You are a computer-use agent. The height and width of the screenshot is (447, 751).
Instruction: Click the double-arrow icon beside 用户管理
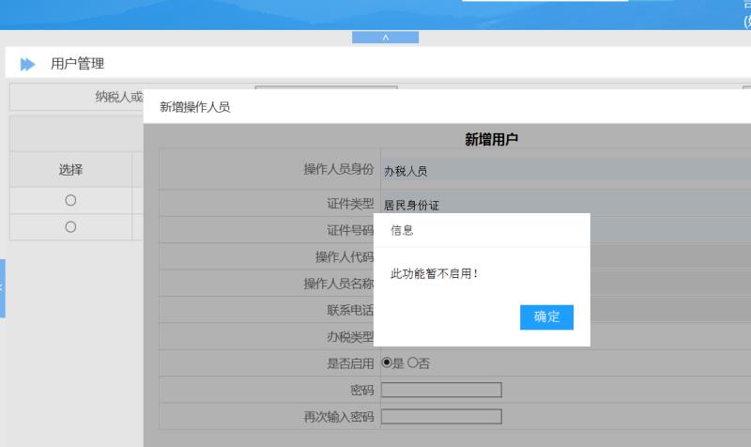coord(28,64)
